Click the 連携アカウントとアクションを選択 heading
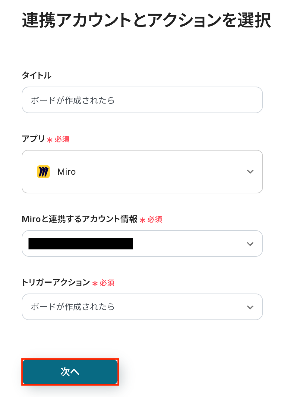Viewport: 281px width, 397px height. pyautogui.click(x=147, y=21)
